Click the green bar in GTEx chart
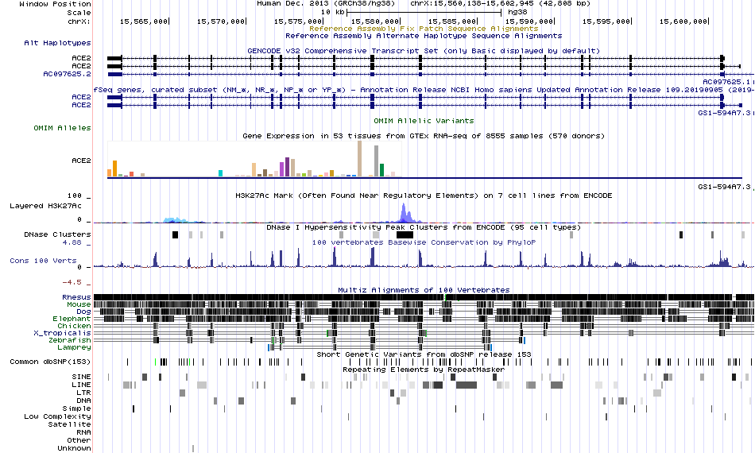Screen dimensions: 755x453 click(381, 170)
